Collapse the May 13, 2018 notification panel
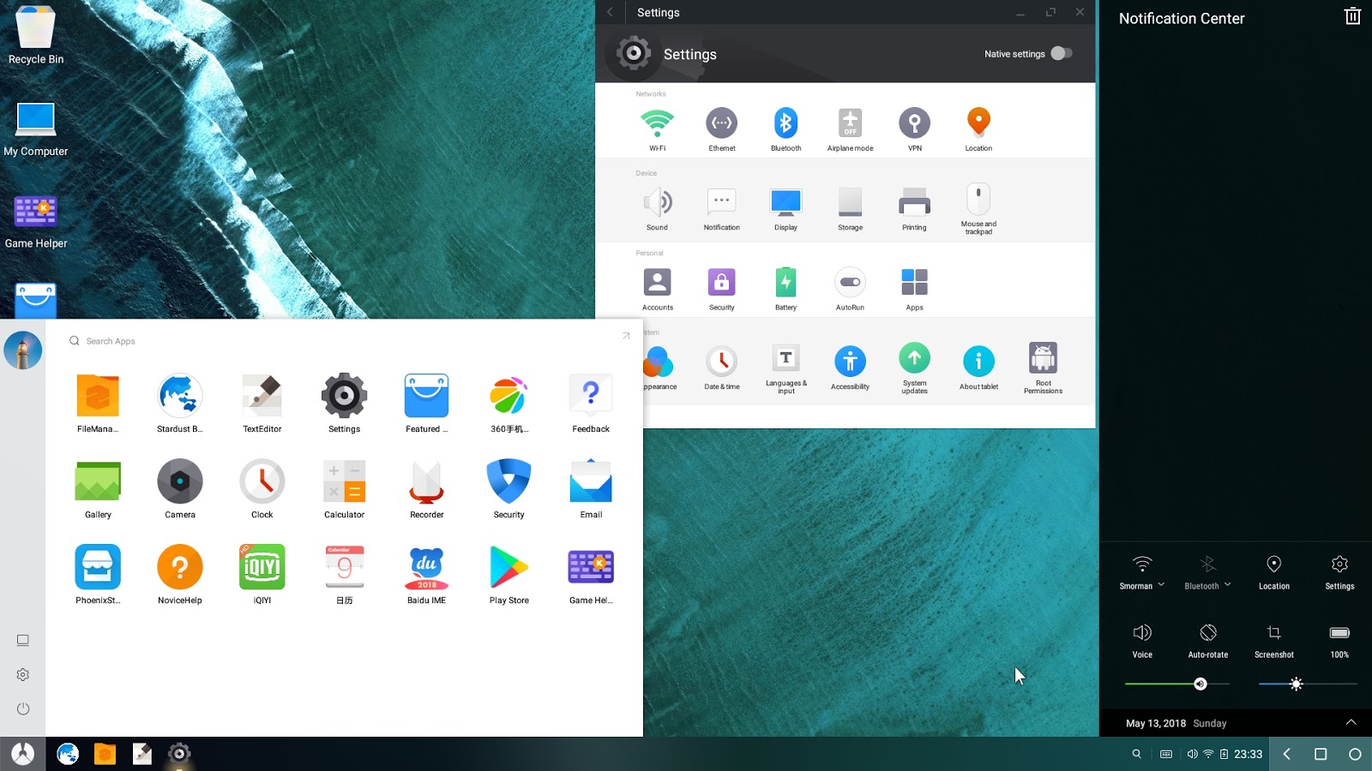Image resolution: width=1372 pixels, height=771 pixels. click(x=1349, y=722)
